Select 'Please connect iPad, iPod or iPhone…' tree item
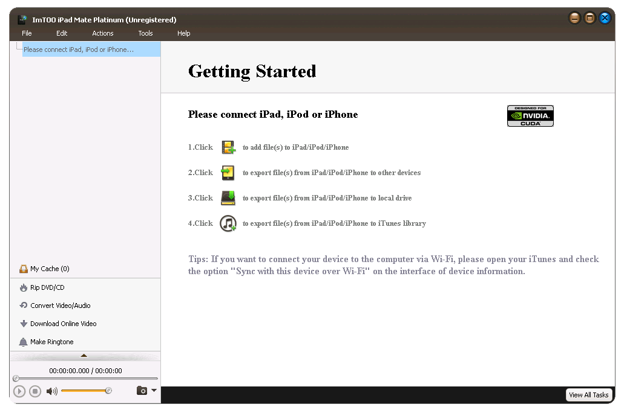 (91, 50)
